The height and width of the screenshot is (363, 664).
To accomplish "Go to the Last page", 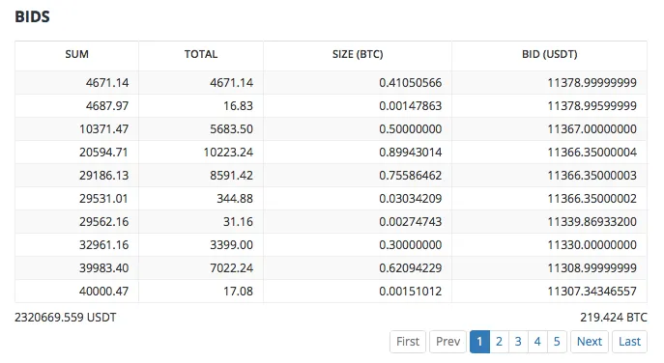I will pyautogui.click(x=630, y=342).
